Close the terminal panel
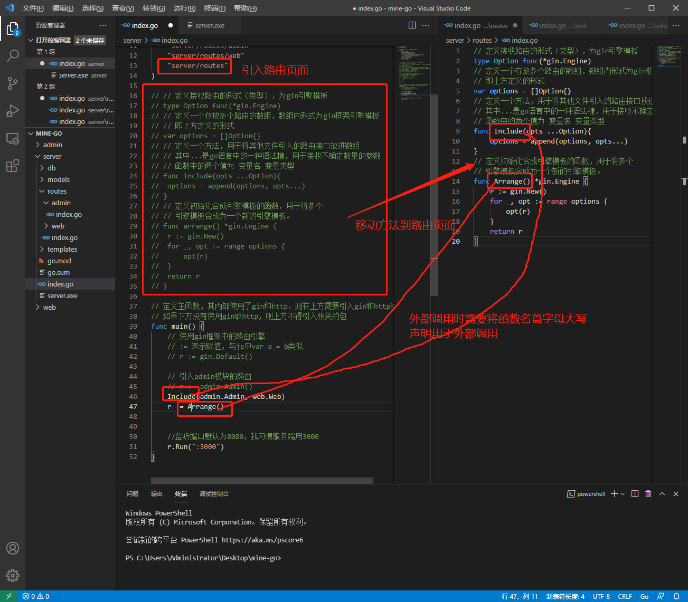Image resolution: width=688 pixels, height=602 pixels. [x=676, y=494]
